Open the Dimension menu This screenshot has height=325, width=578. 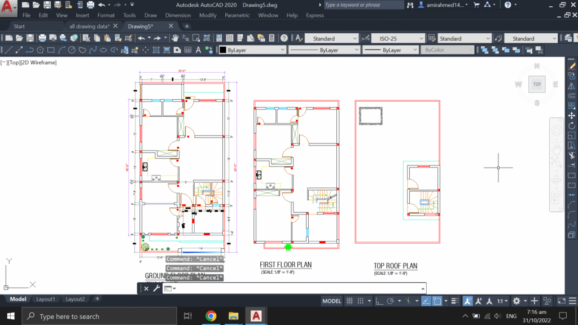click(x=178, y=15)
